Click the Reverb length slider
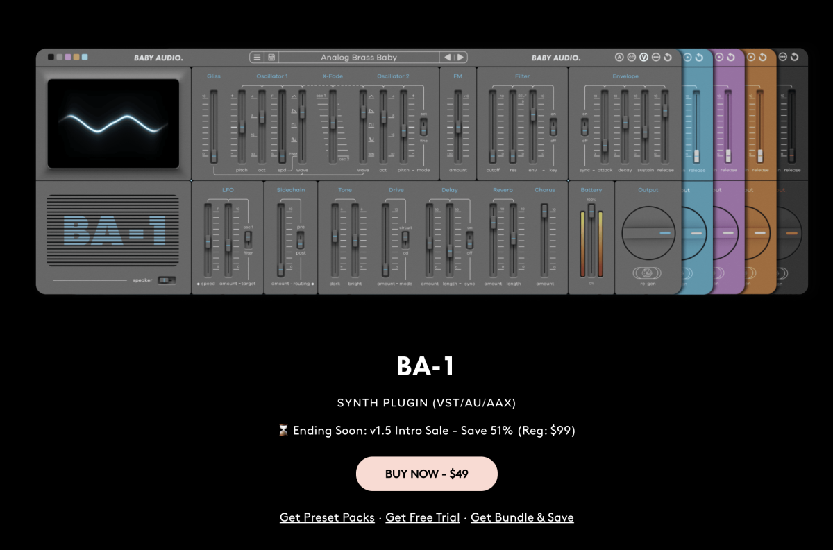This screenshot has width=833, height=550. click(513, 239)
